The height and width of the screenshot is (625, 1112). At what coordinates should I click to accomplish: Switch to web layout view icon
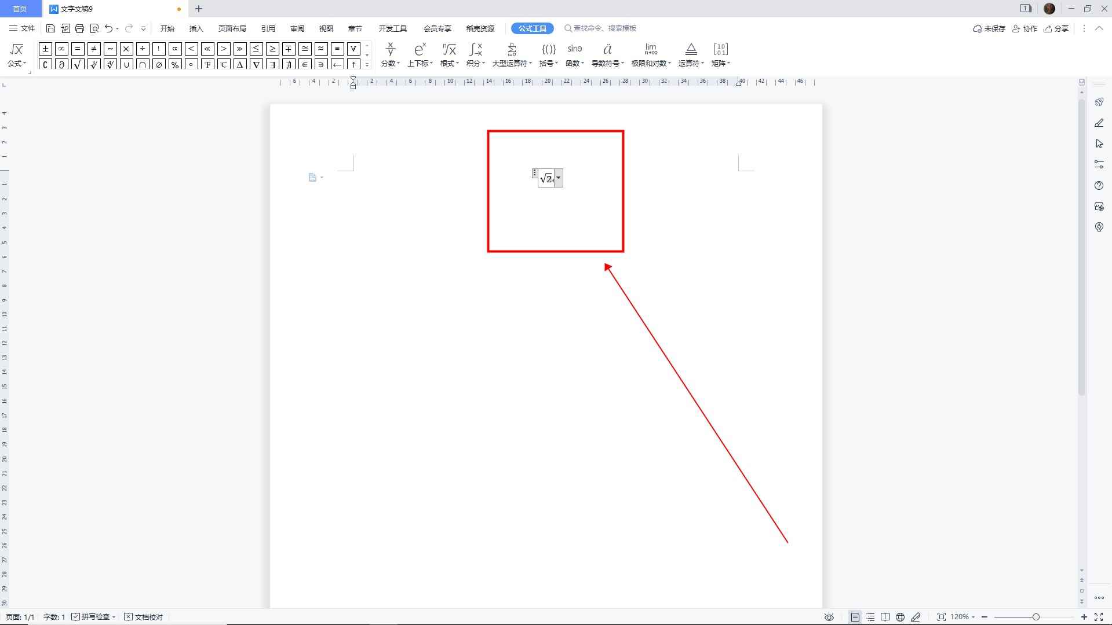pos(900,617)
